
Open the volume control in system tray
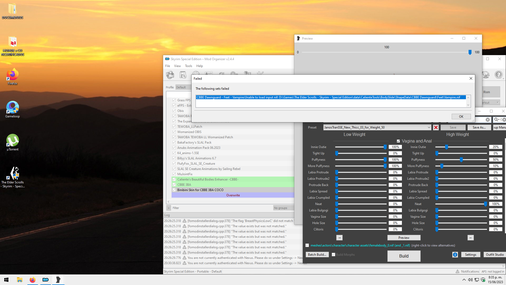point(470,280)
